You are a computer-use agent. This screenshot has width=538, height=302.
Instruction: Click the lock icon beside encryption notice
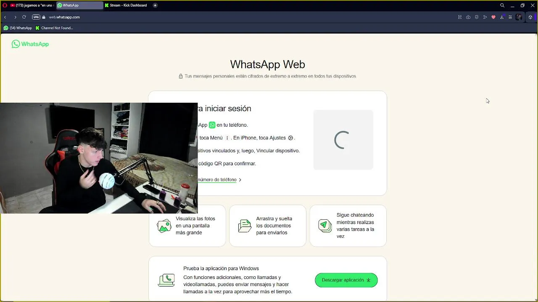(181, 76)
